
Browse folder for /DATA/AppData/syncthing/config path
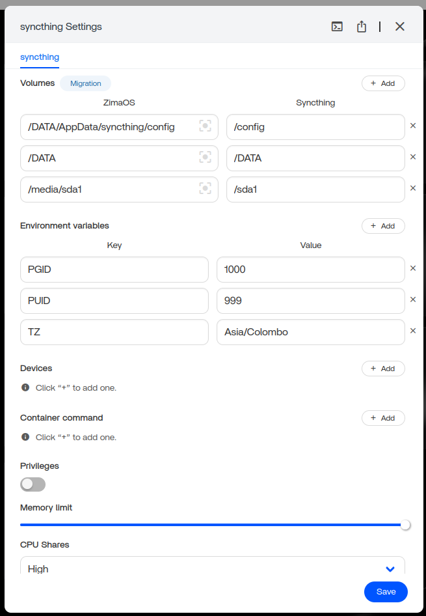tap(205, 126)
